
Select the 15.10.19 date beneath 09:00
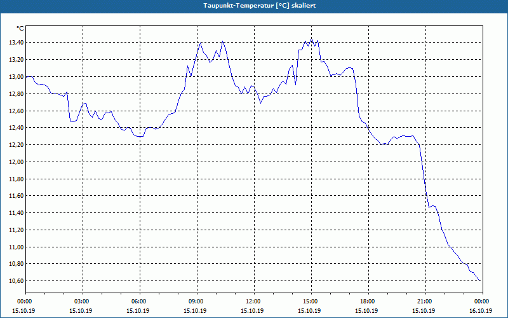[x=195, y=310]
